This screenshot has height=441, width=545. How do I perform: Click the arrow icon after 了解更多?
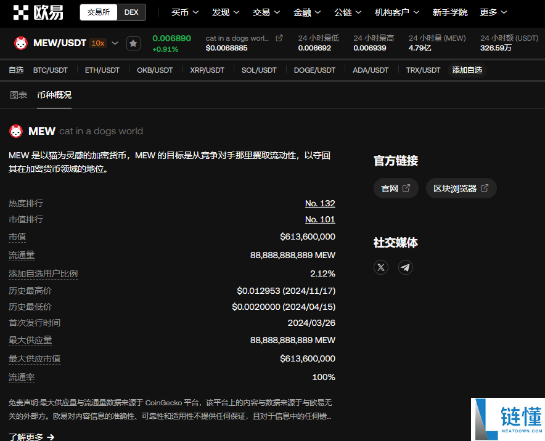[x=51, y=437]
